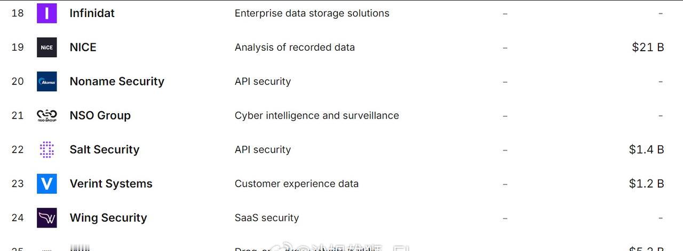Click the Salt Security dotted logo
This screenshot has width=683, height=251.
(x=46, y=150)
